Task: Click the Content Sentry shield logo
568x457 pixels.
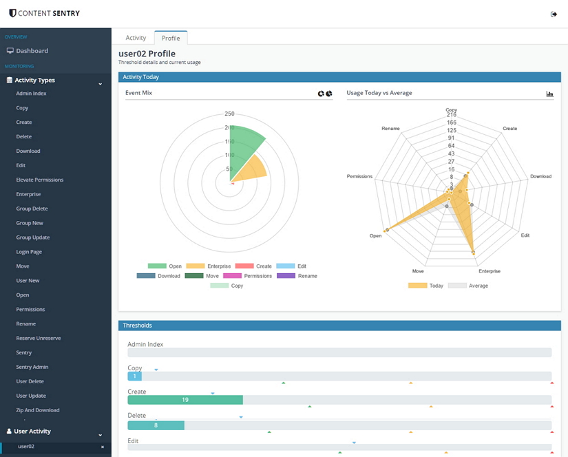Action: coord(12,13)
